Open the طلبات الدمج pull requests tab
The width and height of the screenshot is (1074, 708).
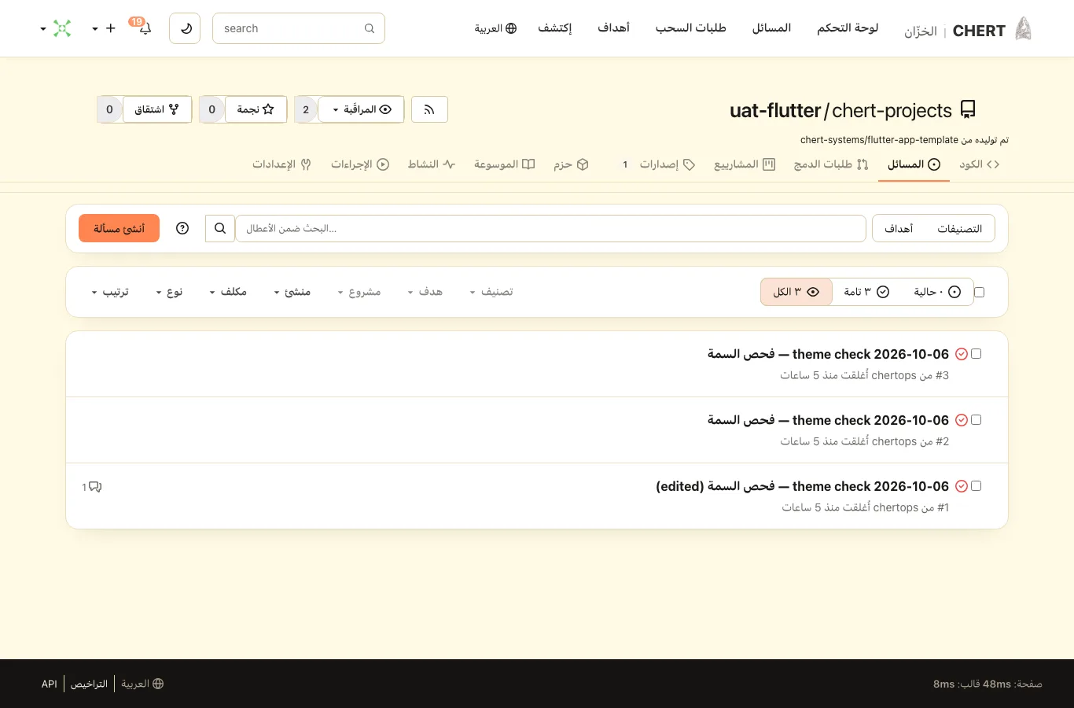tap(831, 164)
